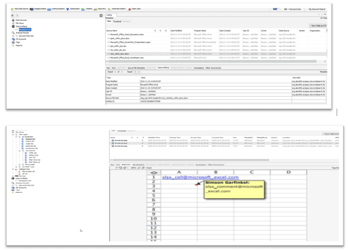
Task: Select Archives (3) in lower tree
Action: 31,146
